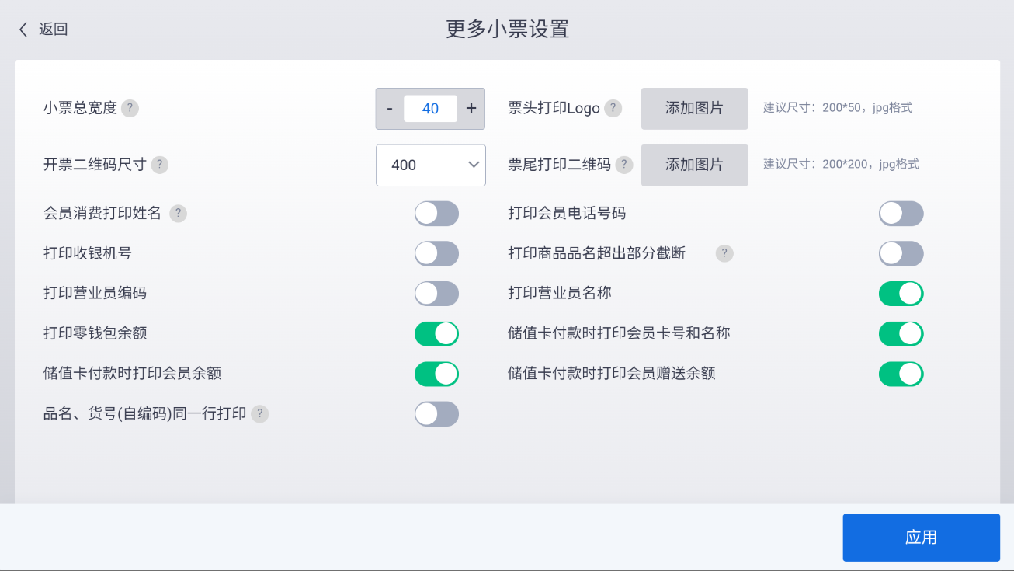The image size is (1014, 571).
Task: Disable 储值卡付款时打印会员余额 toggle
Action: (x=436, y=374)
